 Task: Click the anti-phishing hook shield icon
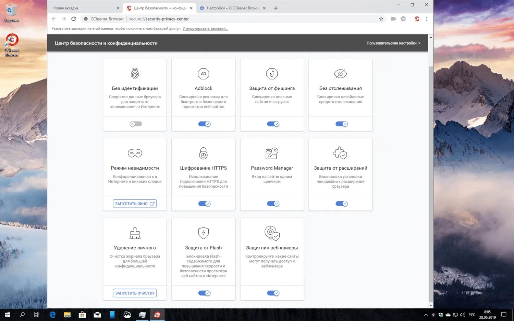(272, 74)
